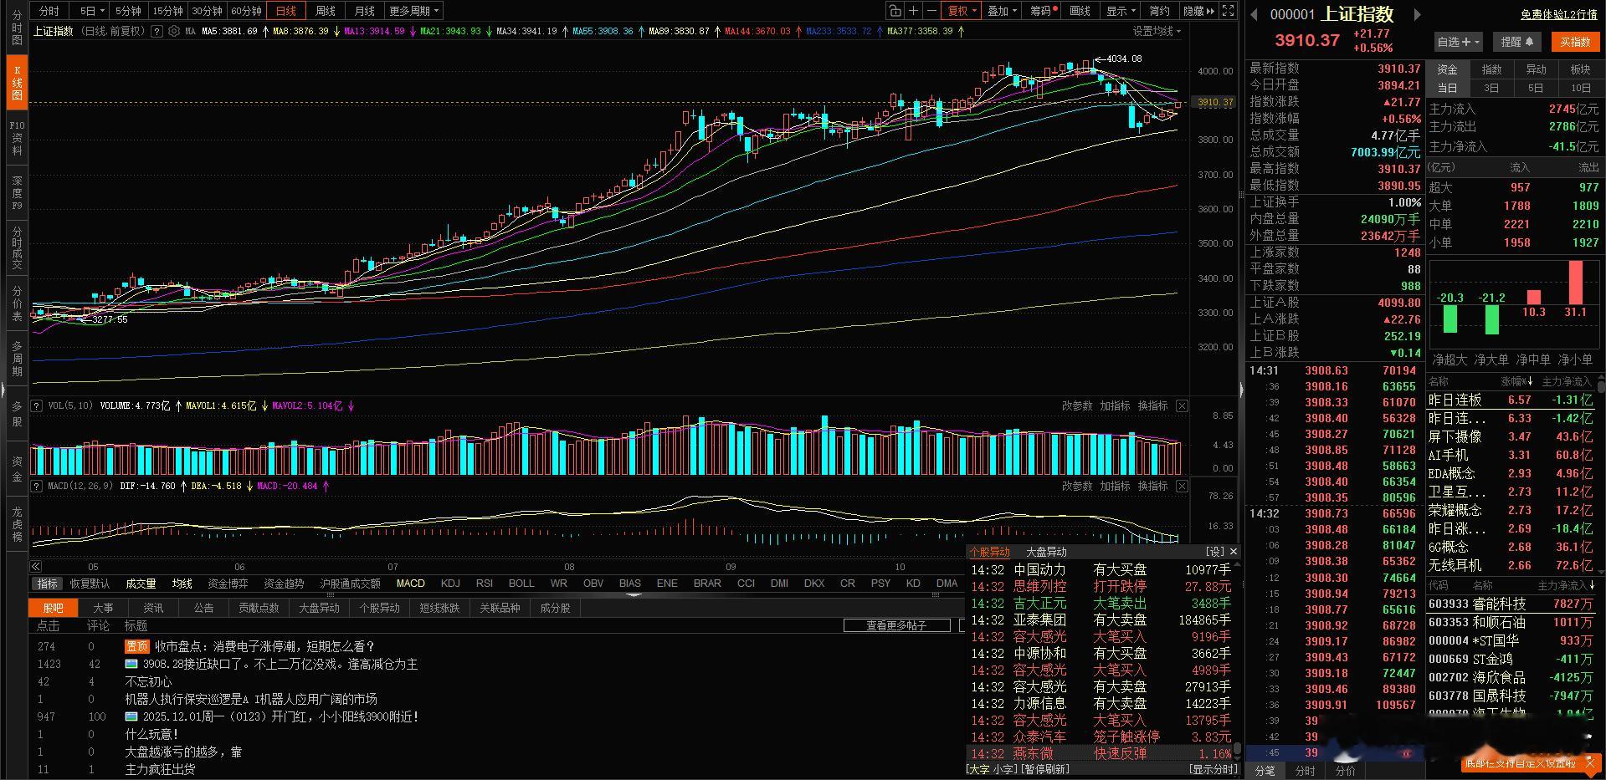Click the 查看更多帖子 button
This screenshot has width=1606, height=780.
click(896, 625)
